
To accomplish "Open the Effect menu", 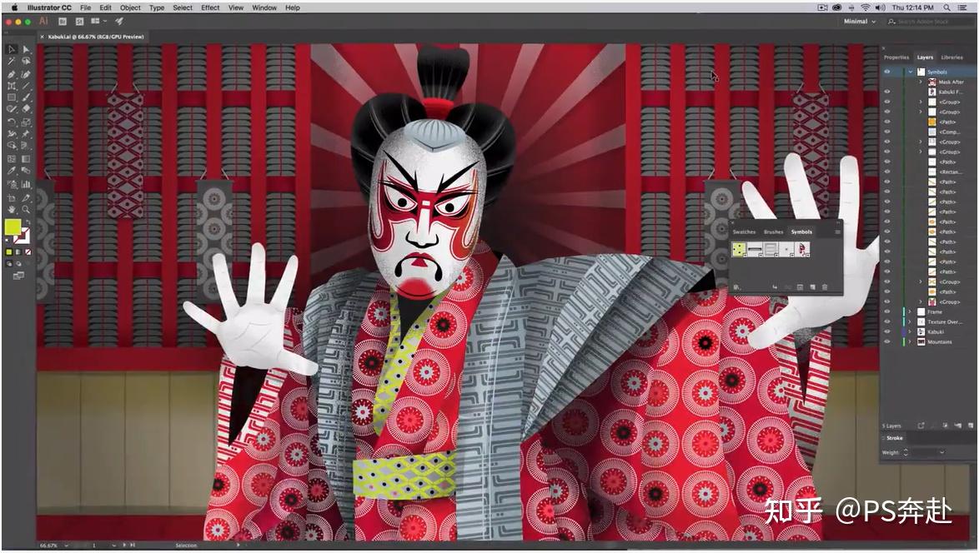I will [x=210, y=7].
